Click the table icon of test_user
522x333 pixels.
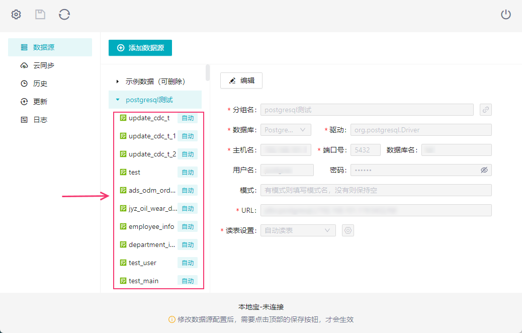(123, 263)
